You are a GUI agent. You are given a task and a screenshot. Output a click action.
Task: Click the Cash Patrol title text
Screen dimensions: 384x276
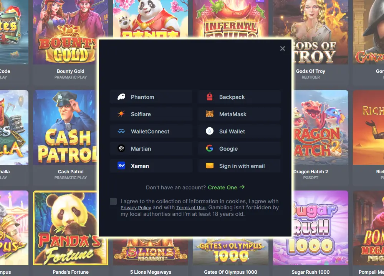(x=71, y=172)
